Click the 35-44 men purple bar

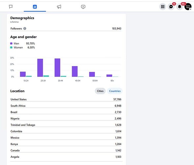coord(57,68)
